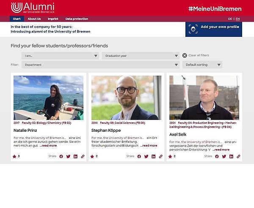Open the Imprint menu item
The image size is (254, 208).
53,19
